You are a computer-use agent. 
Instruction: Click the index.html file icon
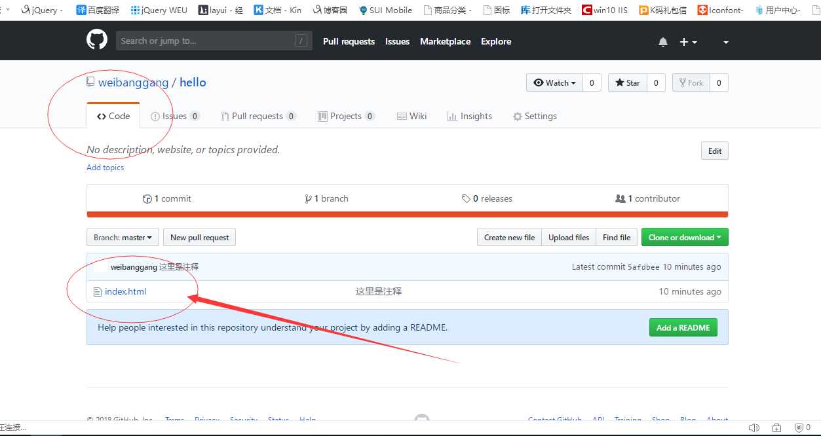tap(98, 292)
